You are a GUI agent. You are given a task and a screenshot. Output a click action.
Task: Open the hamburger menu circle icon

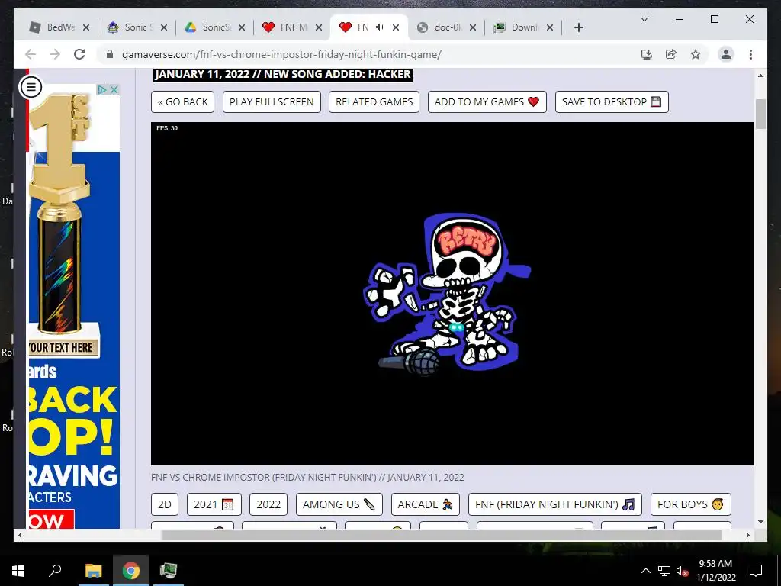31,87
